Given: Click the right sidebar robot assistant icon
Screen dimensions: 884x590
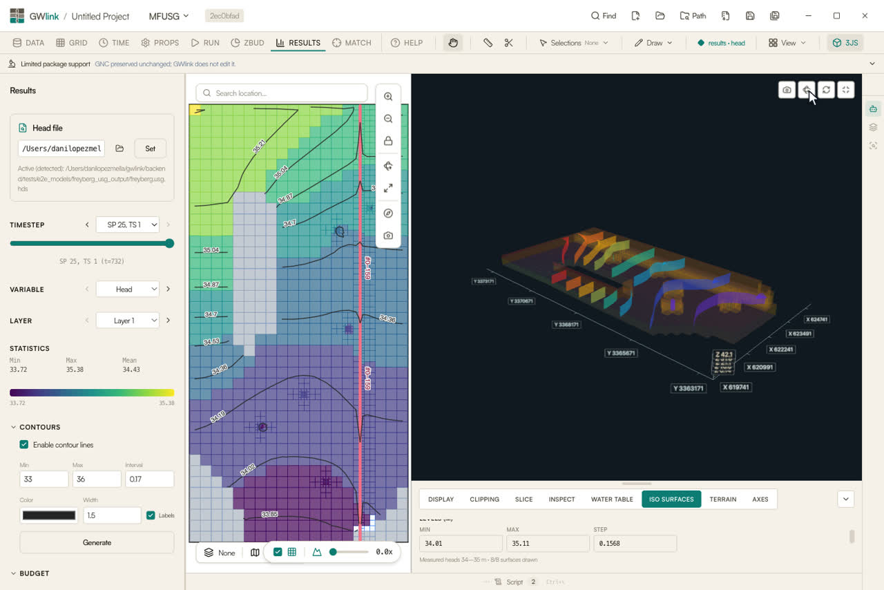Looking at the screenshot, I should pyautogui.click(x=873, y=109).
